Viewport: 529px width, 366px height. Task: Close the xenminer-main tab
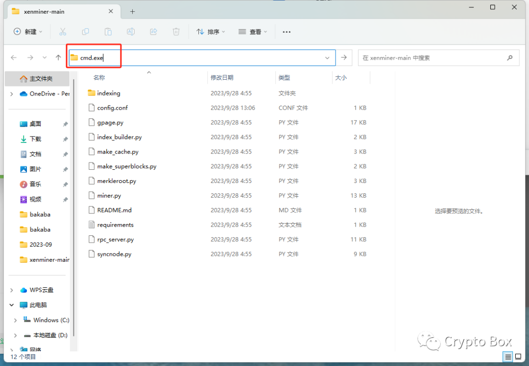(111, 11)
